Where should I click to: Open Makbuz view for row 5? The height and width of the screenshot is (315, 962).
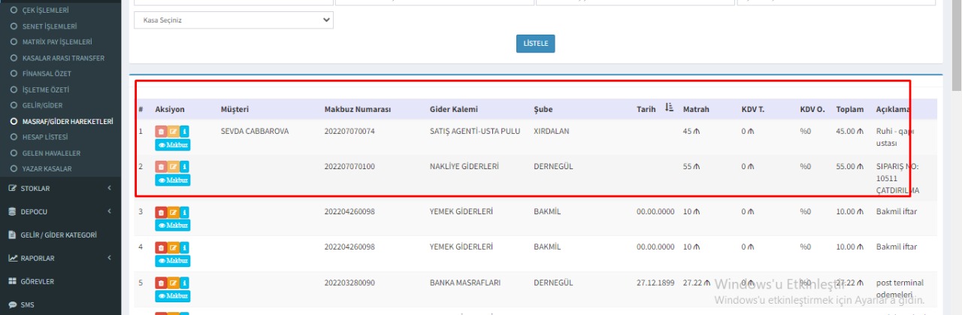173,296
